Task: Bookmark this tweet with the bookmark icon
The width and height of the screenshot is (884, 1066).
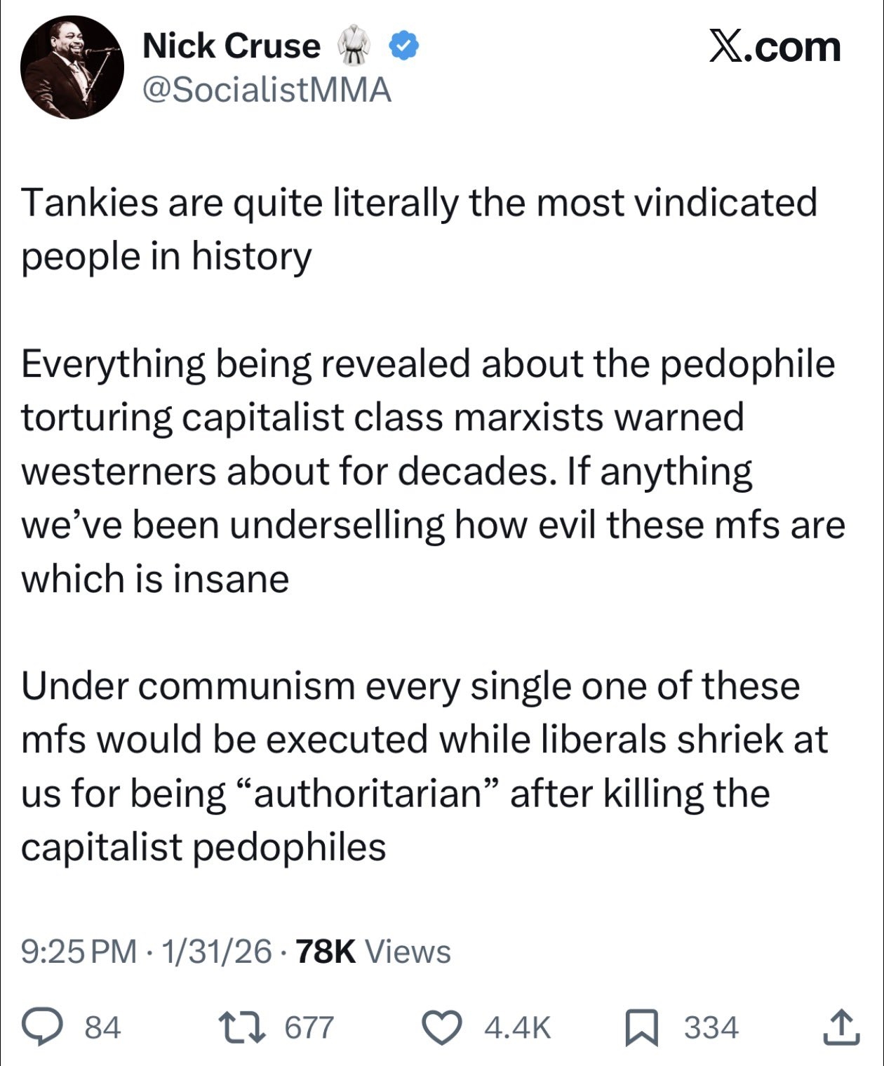Action: click(641, 1027)
